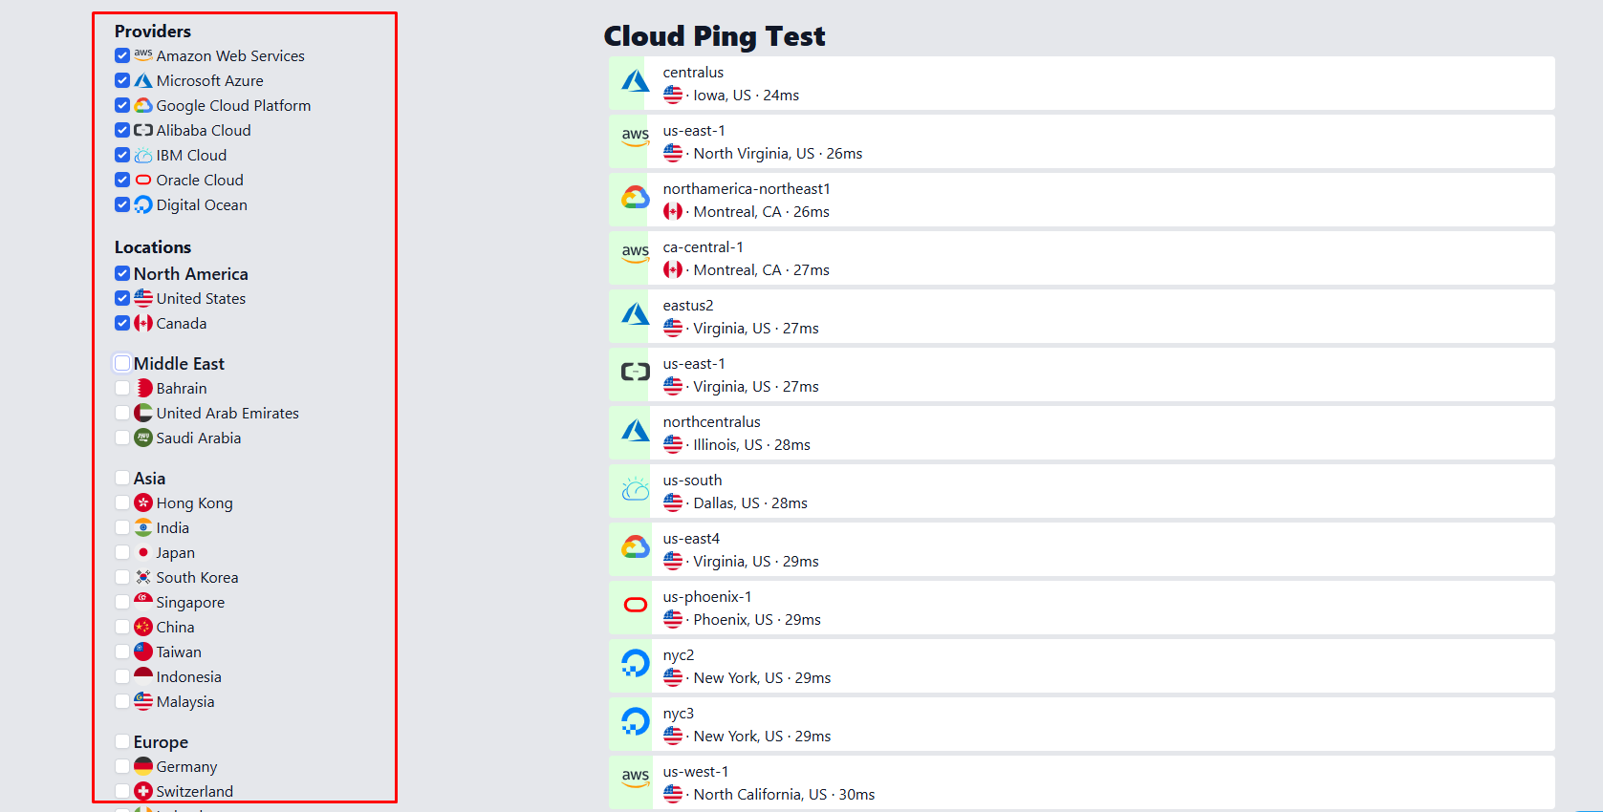Click the us-east4 region name
The image size is (1603, 812).
691,539
